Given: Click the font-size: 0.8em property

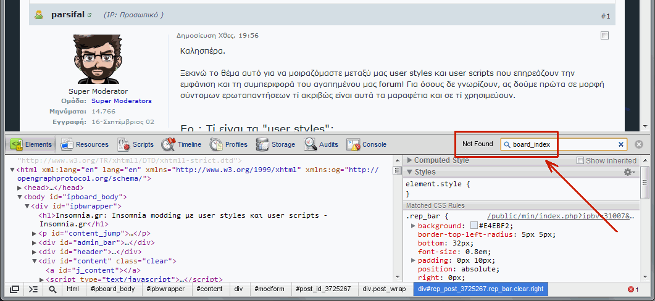Looking at the screenshot, I should [x=454, y=252].
